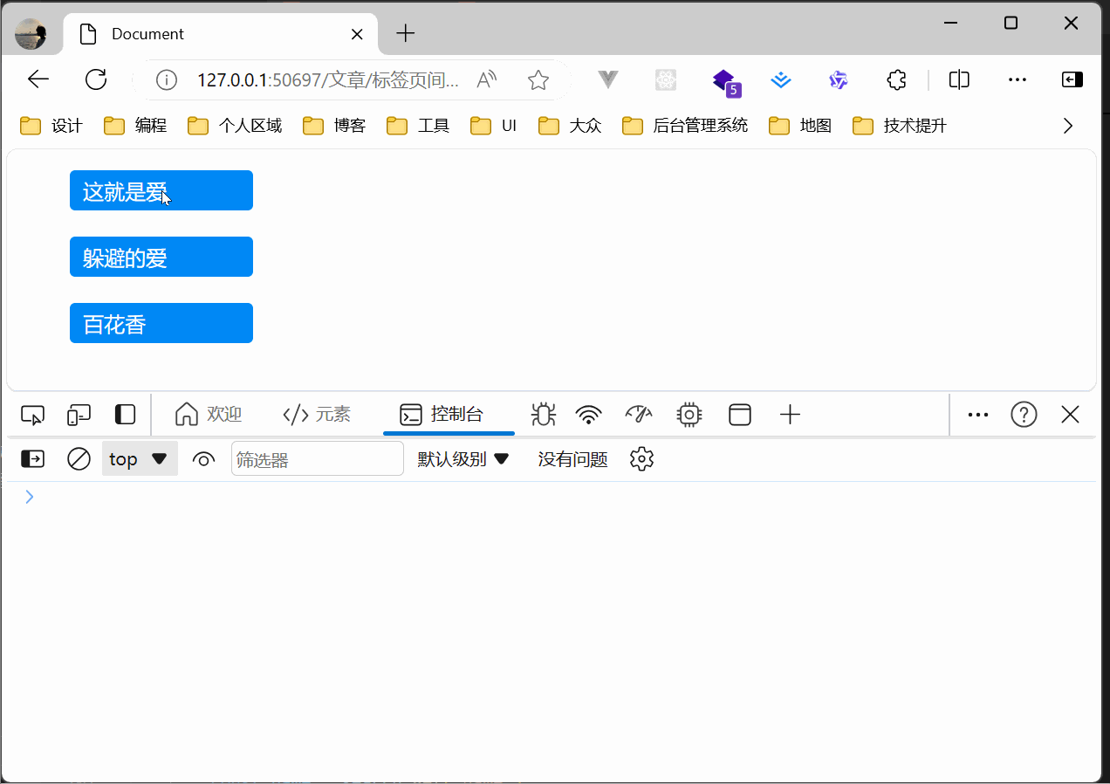1110x784 pixels.
Task: Expand the top context dropdown
Action: (140, 459)
